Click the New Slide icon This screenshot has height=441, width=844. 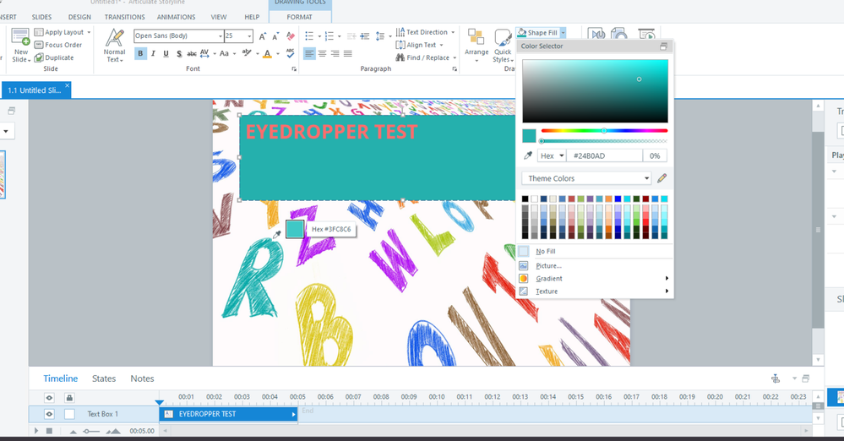pyautogui.click(x=20, y=44)
